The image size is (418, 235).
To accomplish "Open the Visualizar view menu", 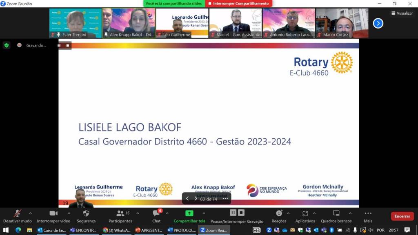I will coord(402,13).
